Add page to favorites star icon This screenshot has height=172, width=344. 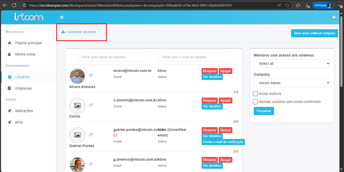(x=287, y=5)
